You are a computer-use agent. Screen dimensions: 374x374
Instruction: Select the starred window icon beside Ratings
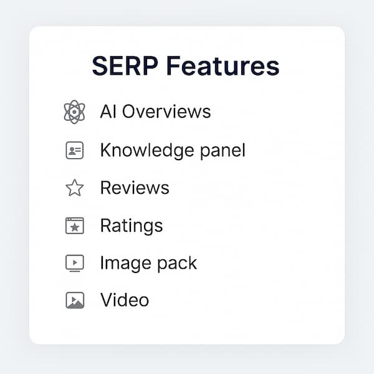coord(74,226)
